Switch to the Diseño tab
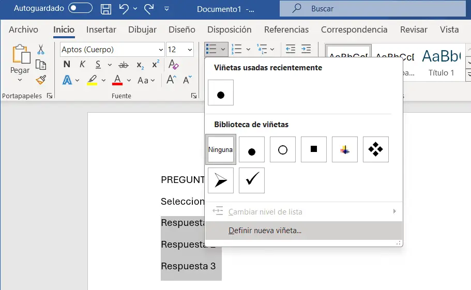This screenshot has width=471, height=290. click(182, 29)
